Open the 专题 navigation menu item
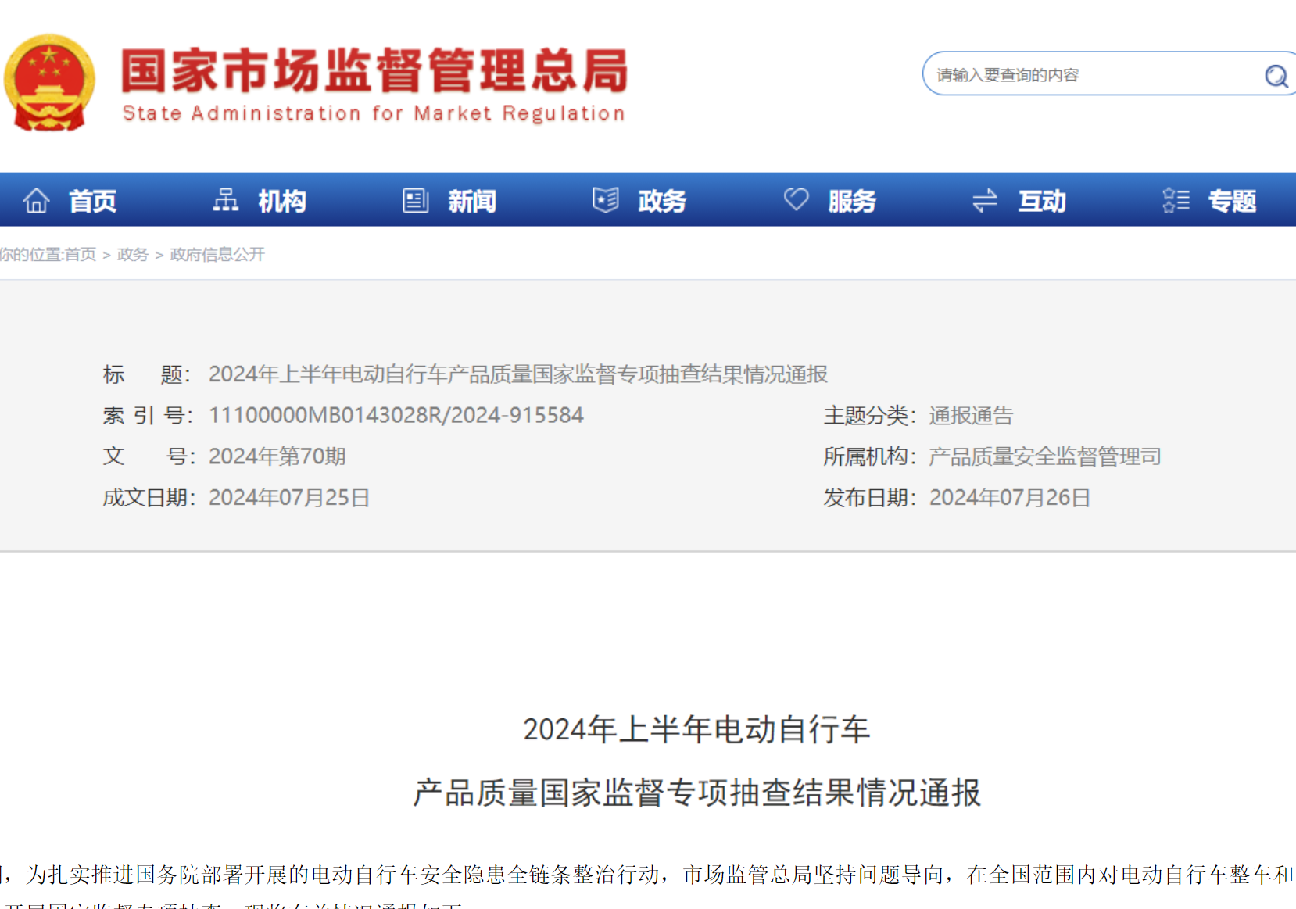This screenshot has width=1296, height=909. 1232,202
